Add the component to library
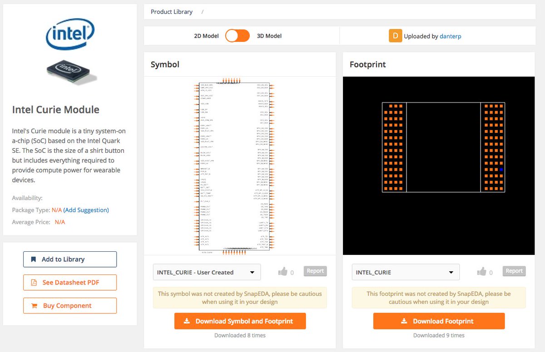The height and width of the screenshot is (352, 545). tap(70, 259)
